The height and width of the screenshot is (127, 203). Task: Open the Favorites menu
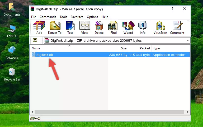tap(77, 17)
